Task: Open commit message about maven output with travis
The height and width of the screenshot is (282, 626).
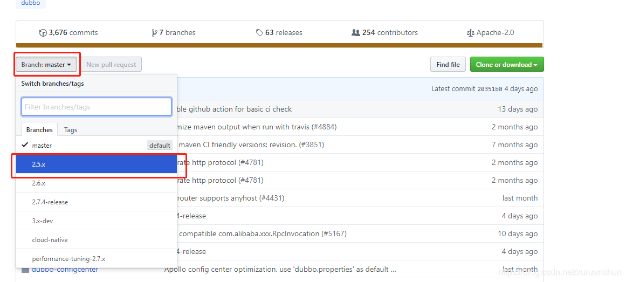Action: pos(257,127)
